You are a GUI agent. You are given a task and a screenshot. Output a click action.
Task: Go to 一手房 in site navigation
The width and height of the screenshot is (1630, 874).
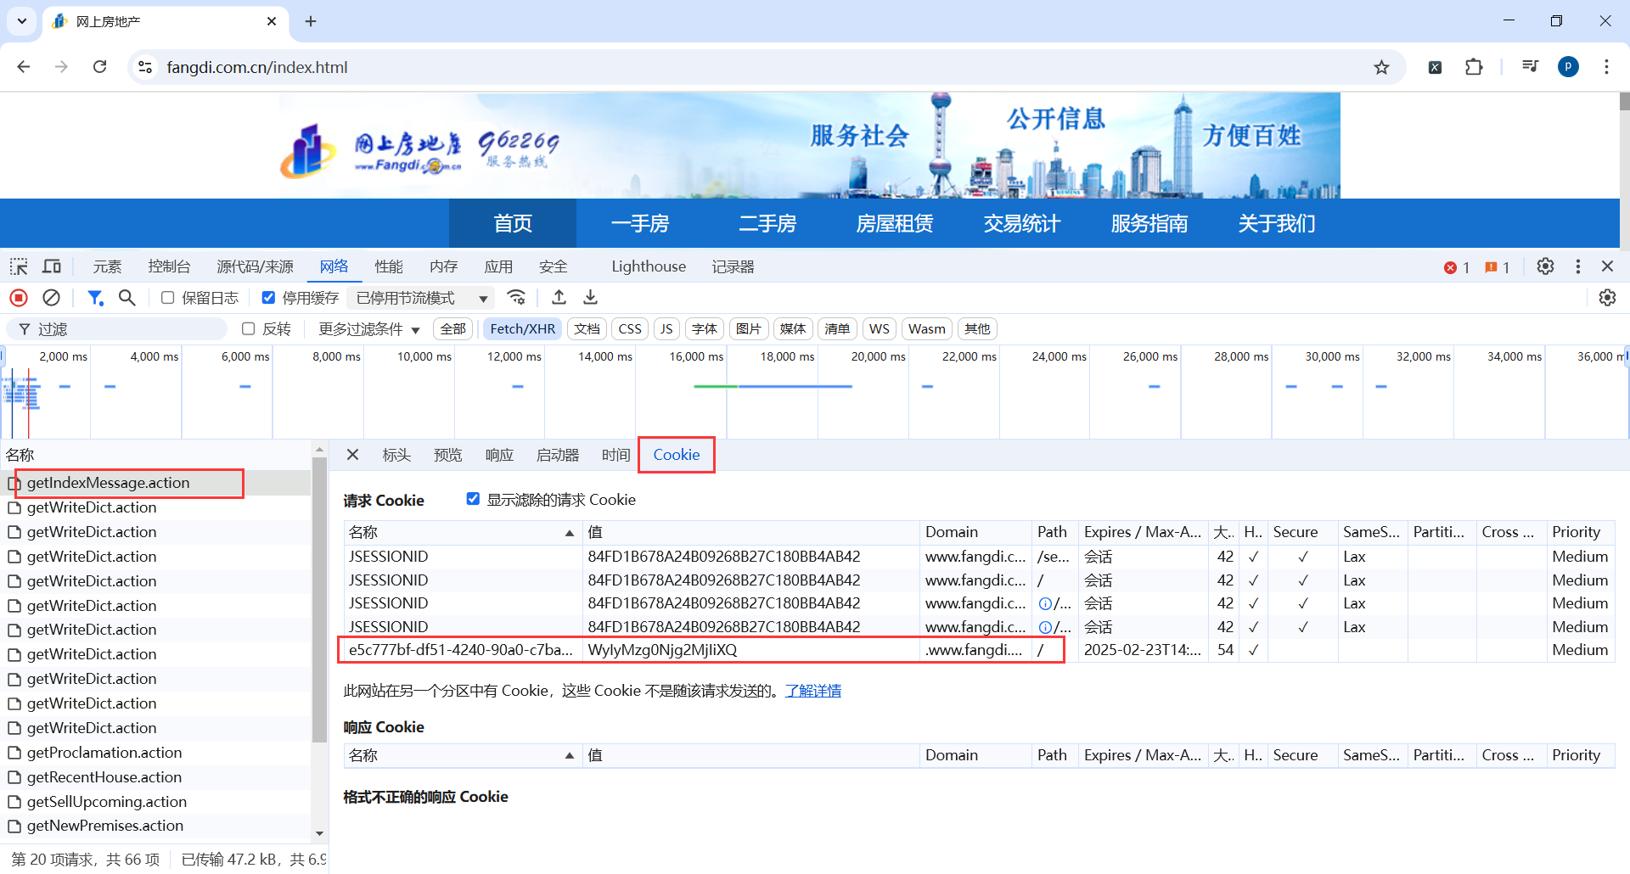click(640, 223)
